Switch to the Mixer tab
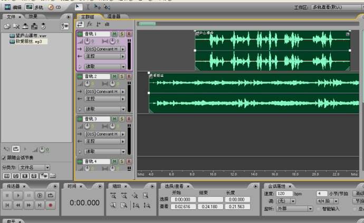The width and height of the screenshot is (364, 223). [114, 16]
